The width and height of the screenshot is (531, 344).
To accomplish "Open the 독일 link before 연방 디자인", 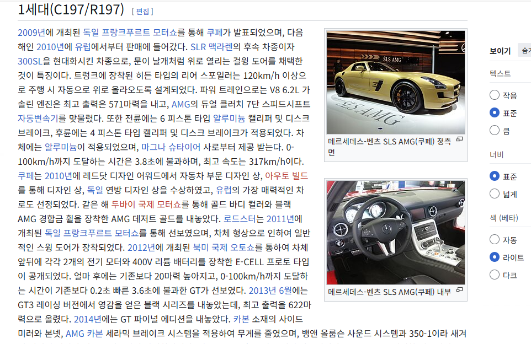I will coord(95,190).
